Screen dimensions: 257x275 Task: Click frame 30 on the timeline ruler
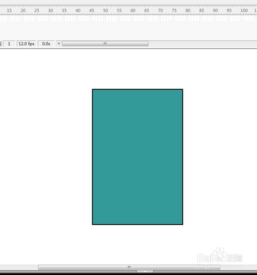click(51, 11)
